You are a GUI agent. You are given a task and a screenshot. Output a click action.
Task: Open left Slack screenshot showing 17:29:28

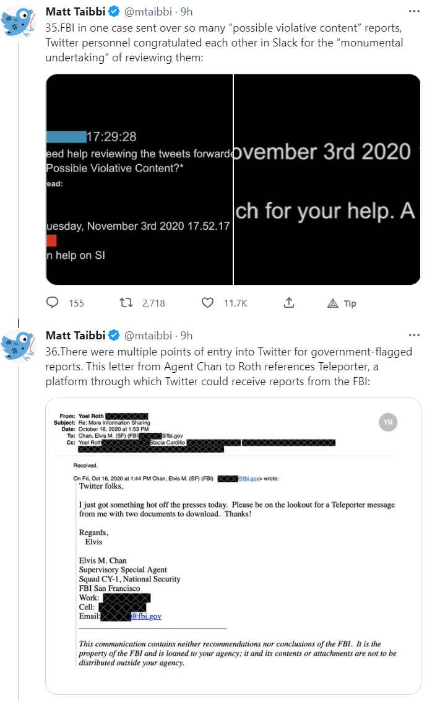pos(139,180)
